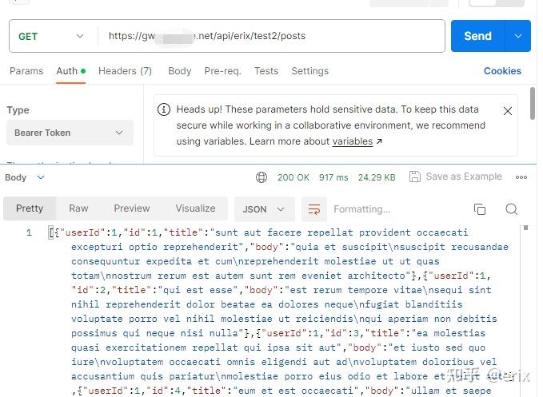Image resolution: width=543 pixels, height=397 pixels.
Task: Open the JSON format dropdown
Action: [x=263, y=209]
